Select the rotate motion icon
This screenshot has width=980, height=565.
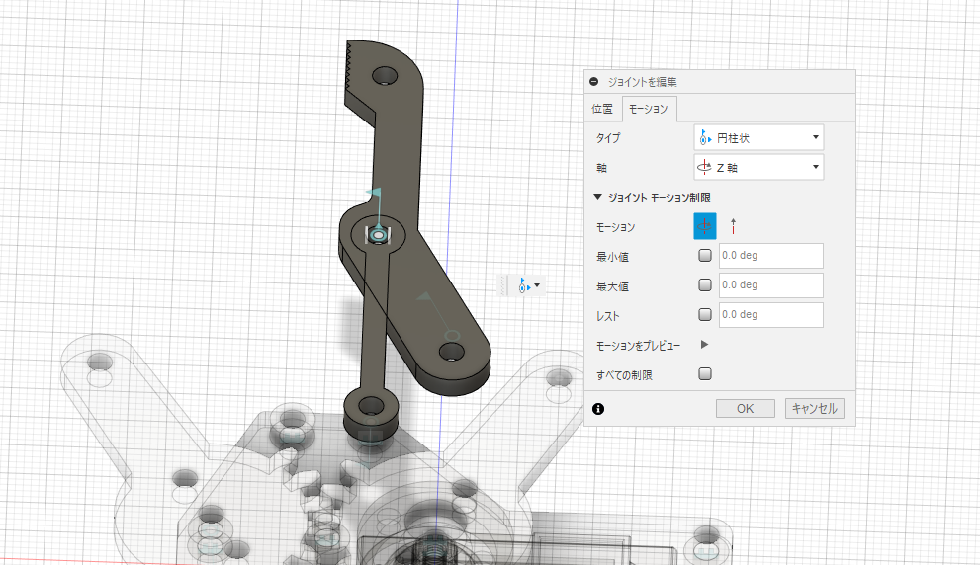pyautogui.click(x=705, y=226)
